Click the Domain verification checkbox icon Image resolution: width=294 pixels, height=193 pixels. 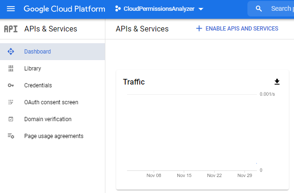coord(11,119)
